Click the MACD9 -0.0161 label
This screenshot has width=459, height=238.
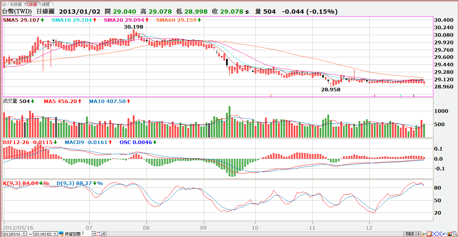(x=88, y=142)
